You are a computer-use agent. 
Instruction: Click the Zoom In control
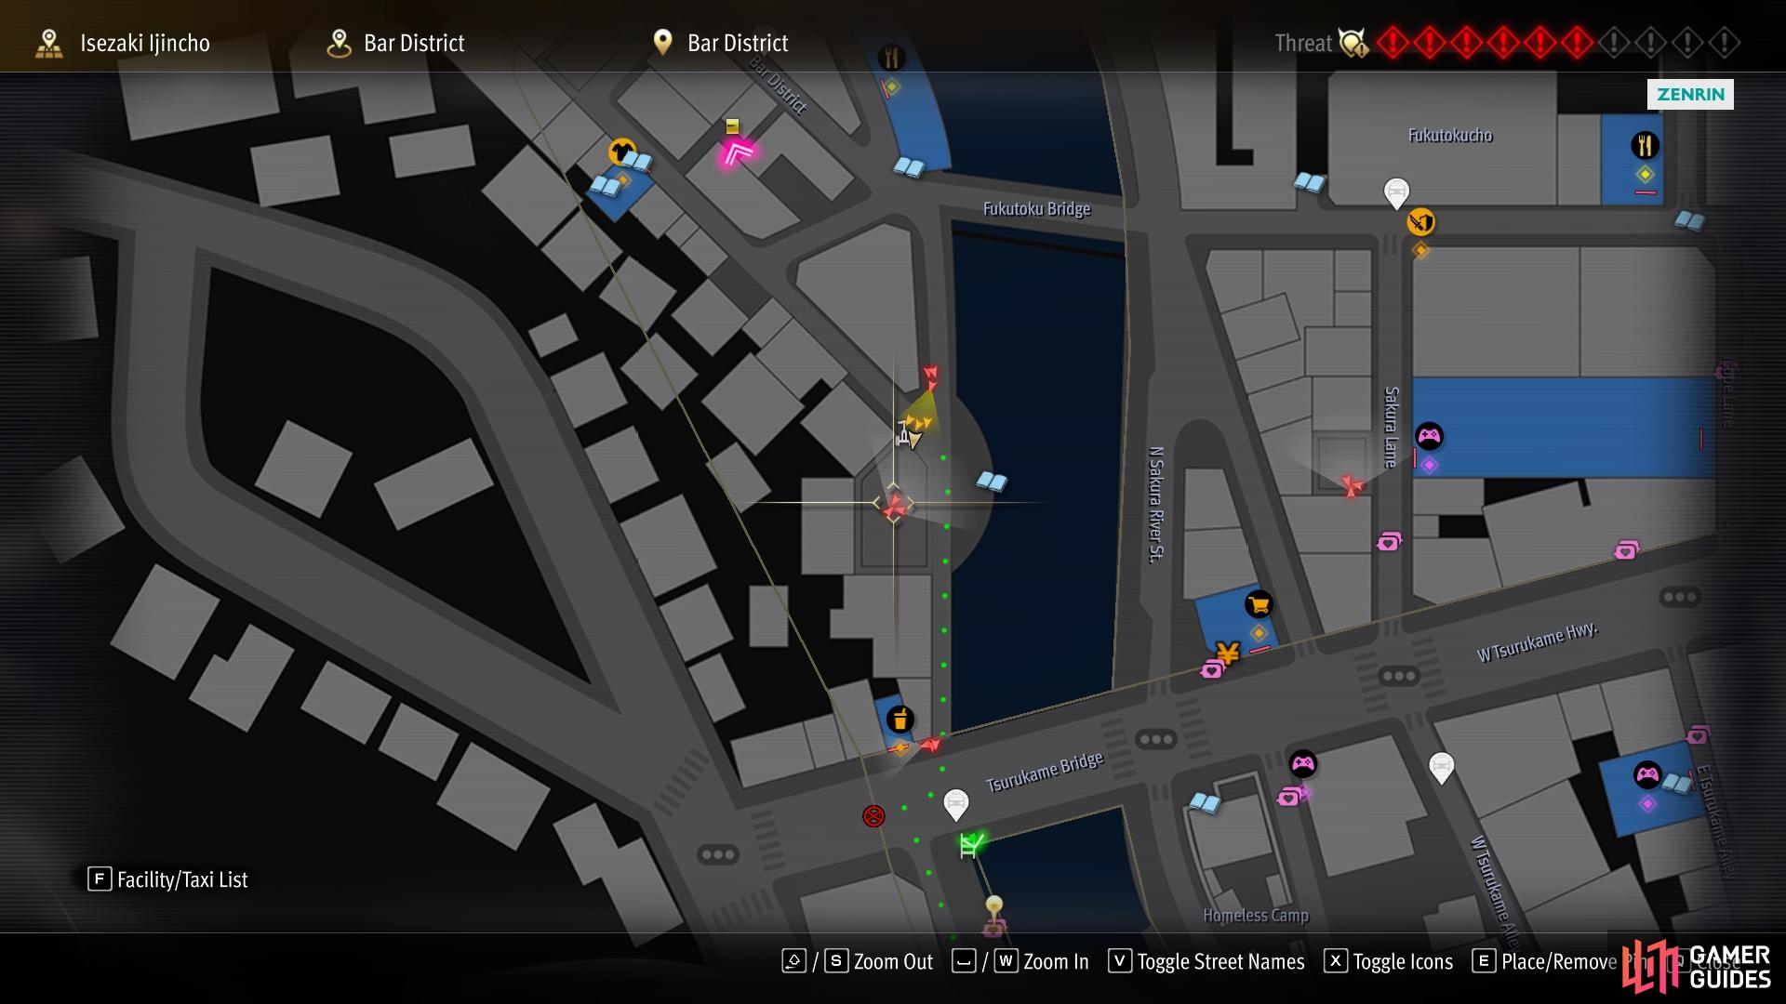pos(1020,961)
